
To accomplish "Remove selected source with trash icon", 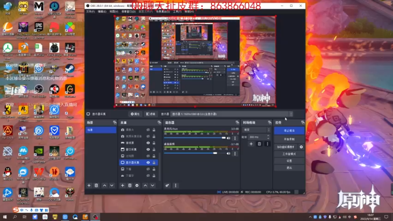I will (x=130, y=186).
